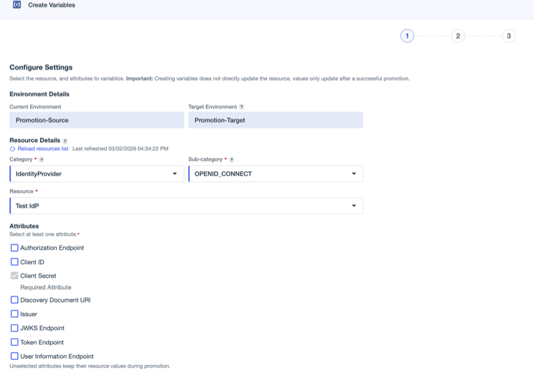This screenshot has height=369, width=534.
Task: Go to wizard step 3
Action: (509, 36)
